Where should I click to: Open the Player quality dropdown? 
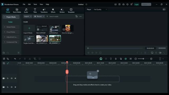100,9
